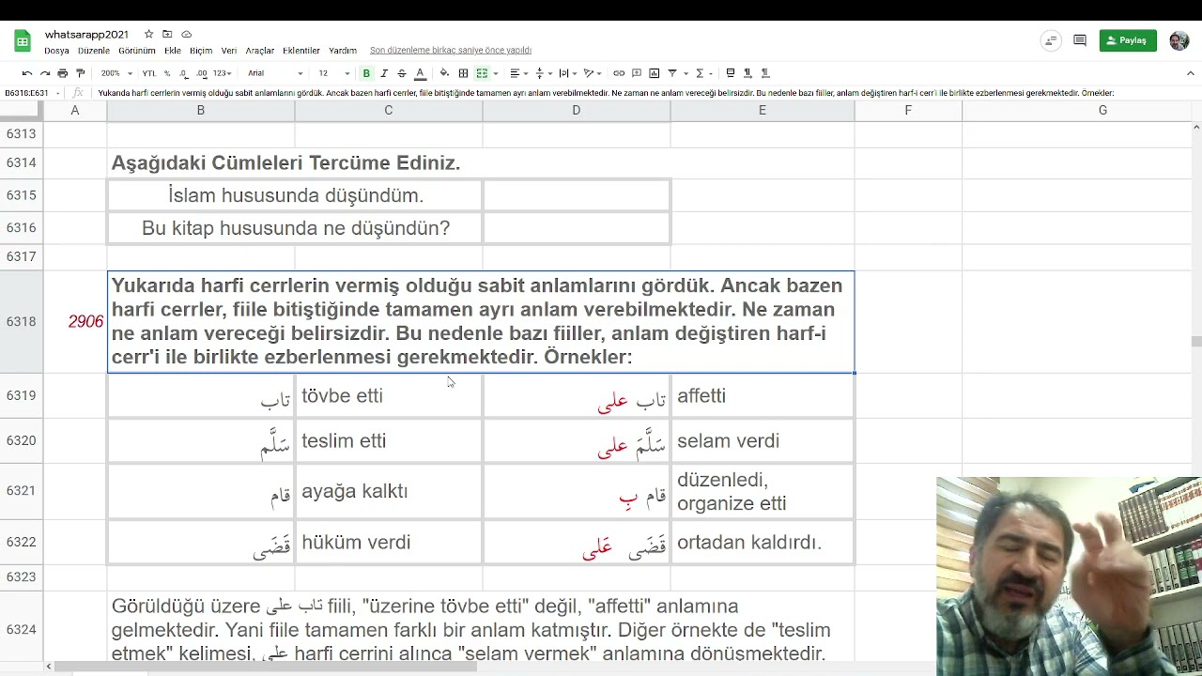Click the move-to-folder icon beside title
Viewport: 1202px width, 676px height.
pyautogui.click(x=167, y=35)
